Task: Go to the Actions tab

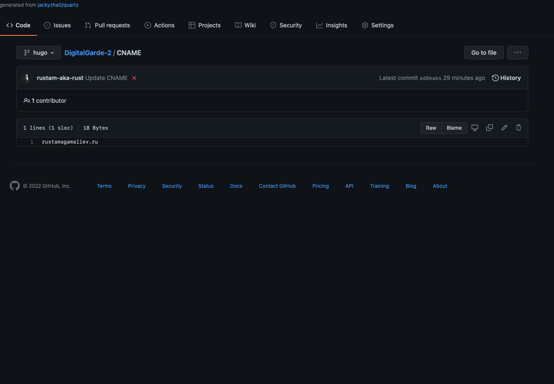Action: tap(159, 25)
